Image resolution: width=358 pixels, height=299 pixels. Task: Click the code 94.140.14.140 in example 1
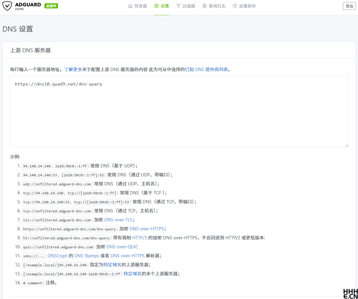point(37,166)
